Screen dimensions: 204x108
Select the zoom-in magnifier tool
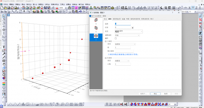click(4, 19)
